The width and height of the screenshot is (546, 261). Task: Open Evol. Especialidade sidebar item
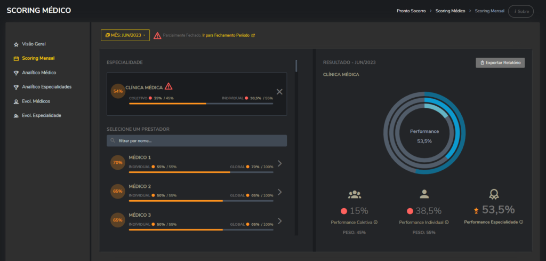[x=41, y=116]
